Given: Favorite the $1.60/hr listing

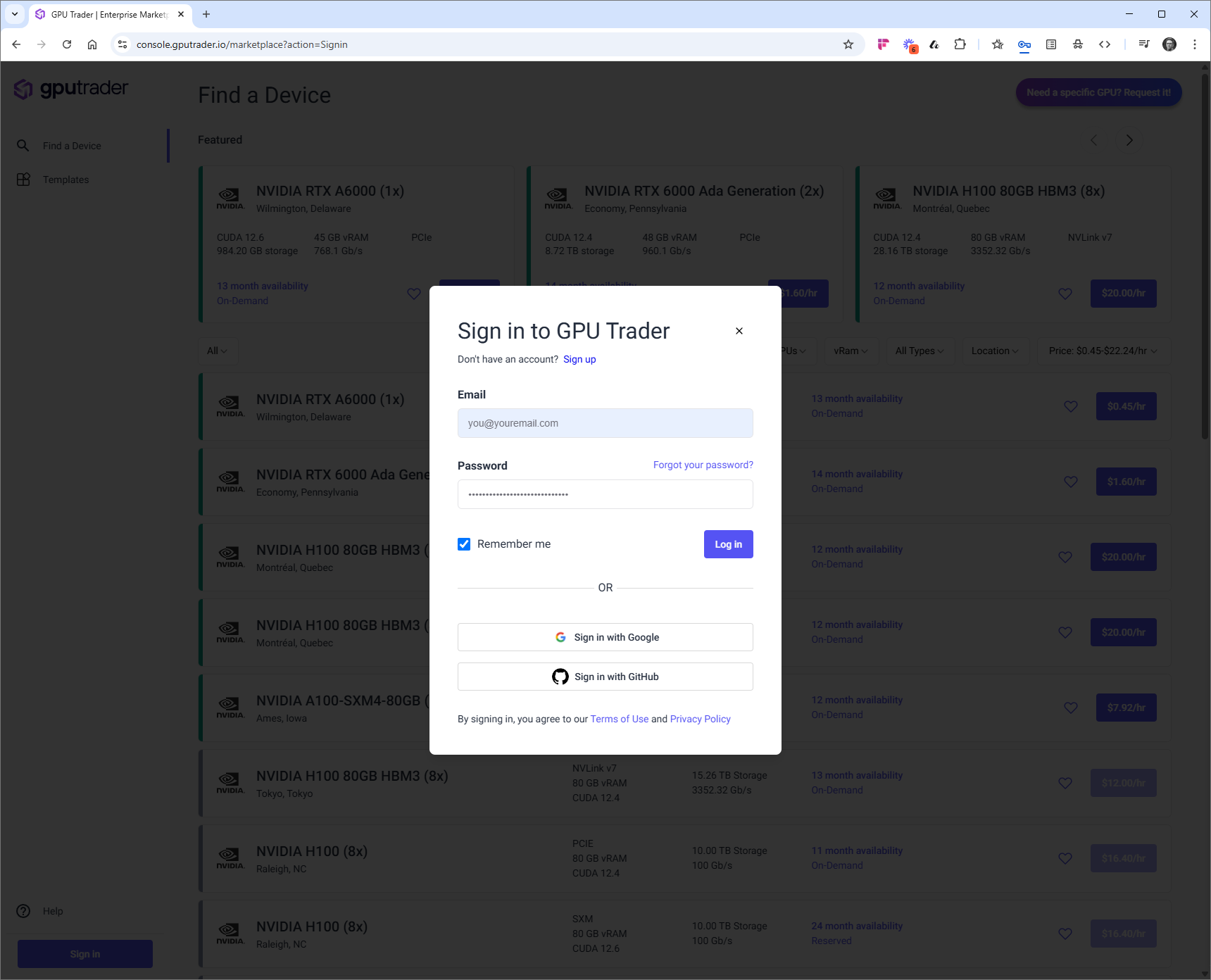Looking at the screenshot, I should (x=1071, y=482).
